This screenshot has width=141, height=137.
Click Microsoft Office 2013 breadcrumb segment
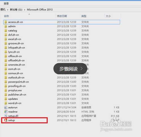tap(40, 10)
